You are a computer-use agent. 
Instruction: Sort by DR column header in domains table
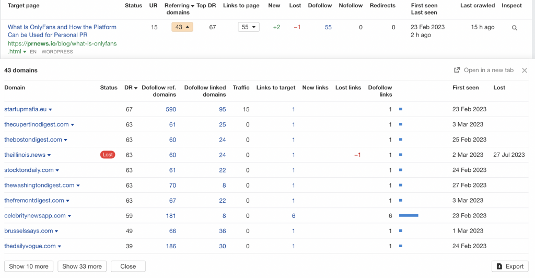click(131, 88)
